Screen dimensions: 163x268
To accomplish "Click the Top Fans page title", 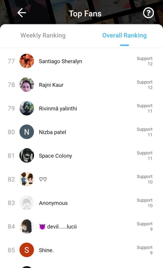I will (85, 14).
